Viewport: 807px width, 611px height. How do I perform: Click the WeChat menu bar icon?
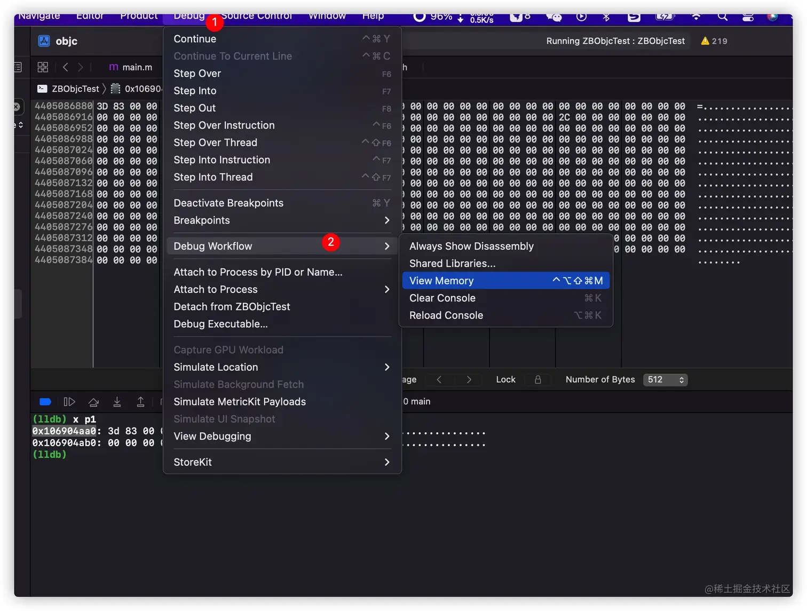554,17
